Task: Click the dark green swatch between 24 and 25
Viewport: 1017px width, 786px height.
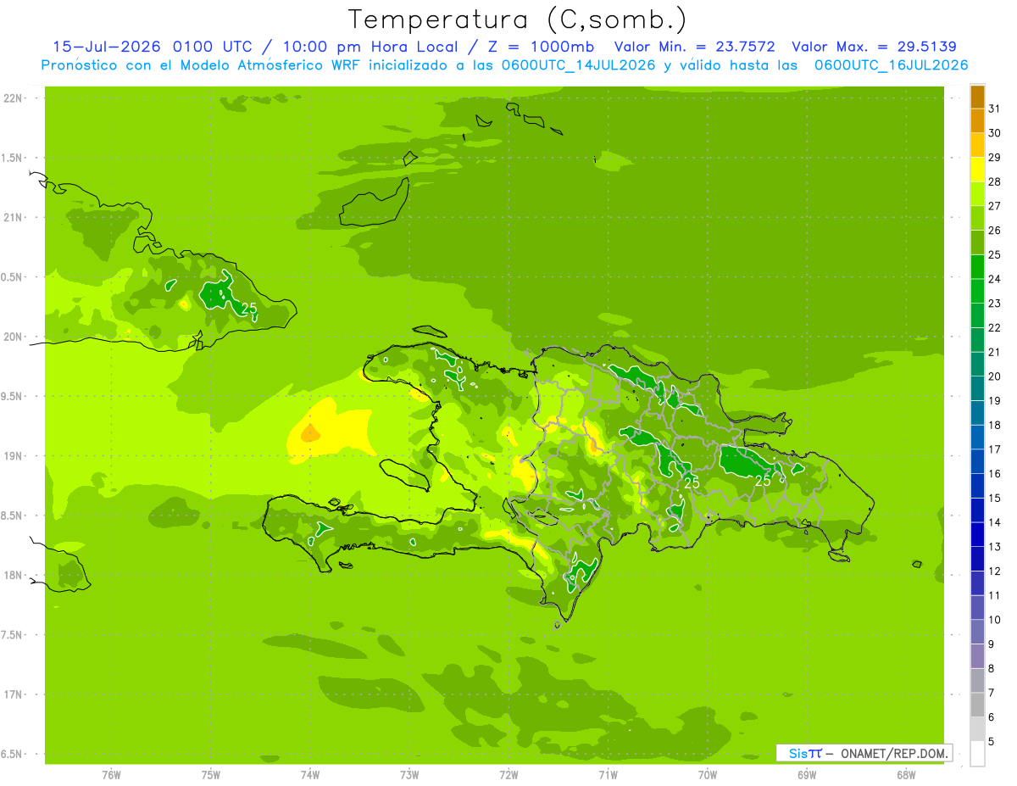Action: 977,267
